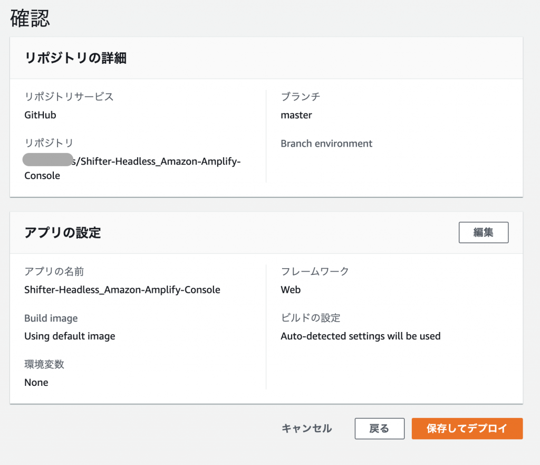Viewport: 540px width, 465px height.
Task: Click the None environment variables value
Action: [36, 382]
